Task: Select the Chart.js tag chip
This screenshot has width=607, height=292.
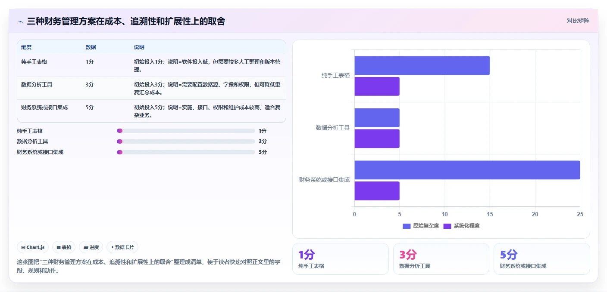Action: [33, 247]
